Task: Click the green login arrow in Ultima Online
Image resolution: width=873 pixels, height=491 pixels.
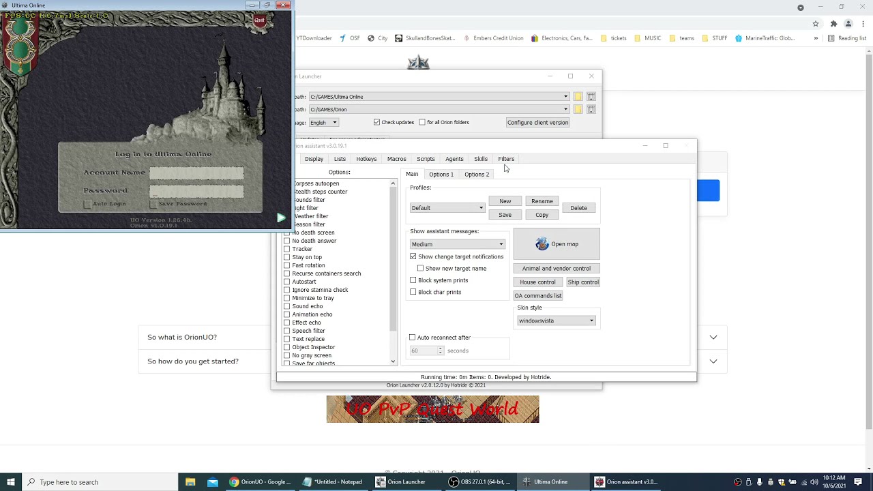Action: point(281,218)
